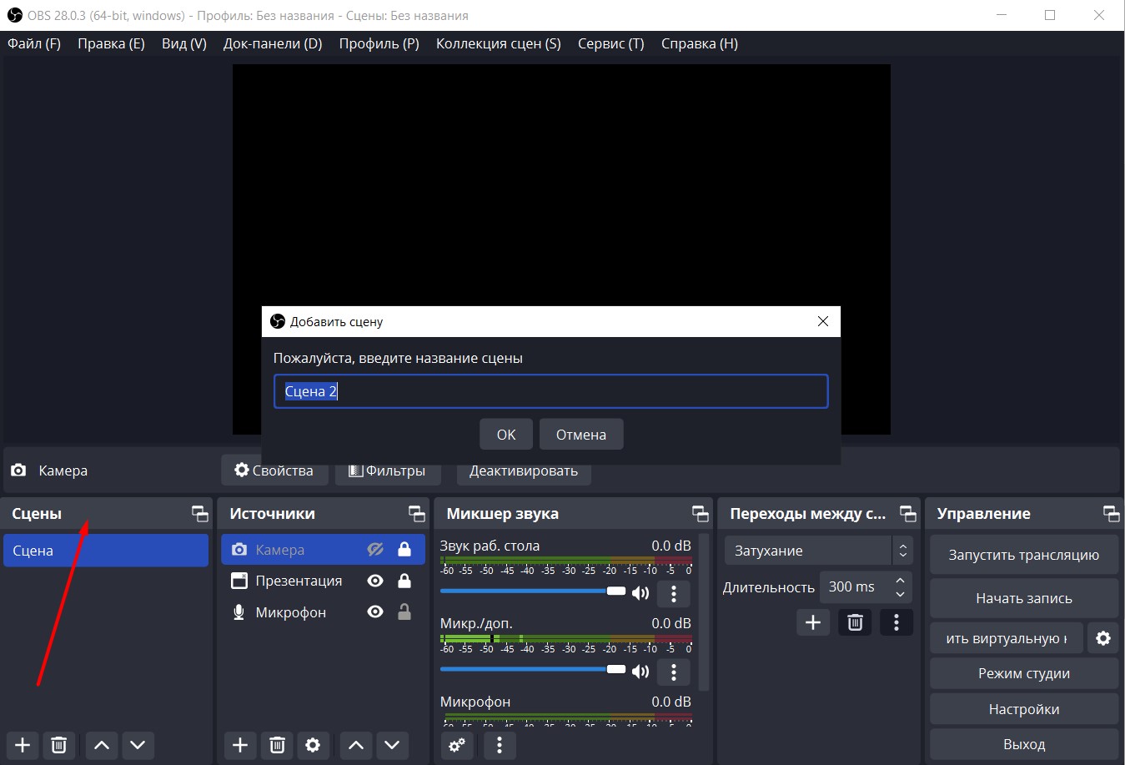Hide the Презентация source
1125x765 pixels.
point(375,581)
